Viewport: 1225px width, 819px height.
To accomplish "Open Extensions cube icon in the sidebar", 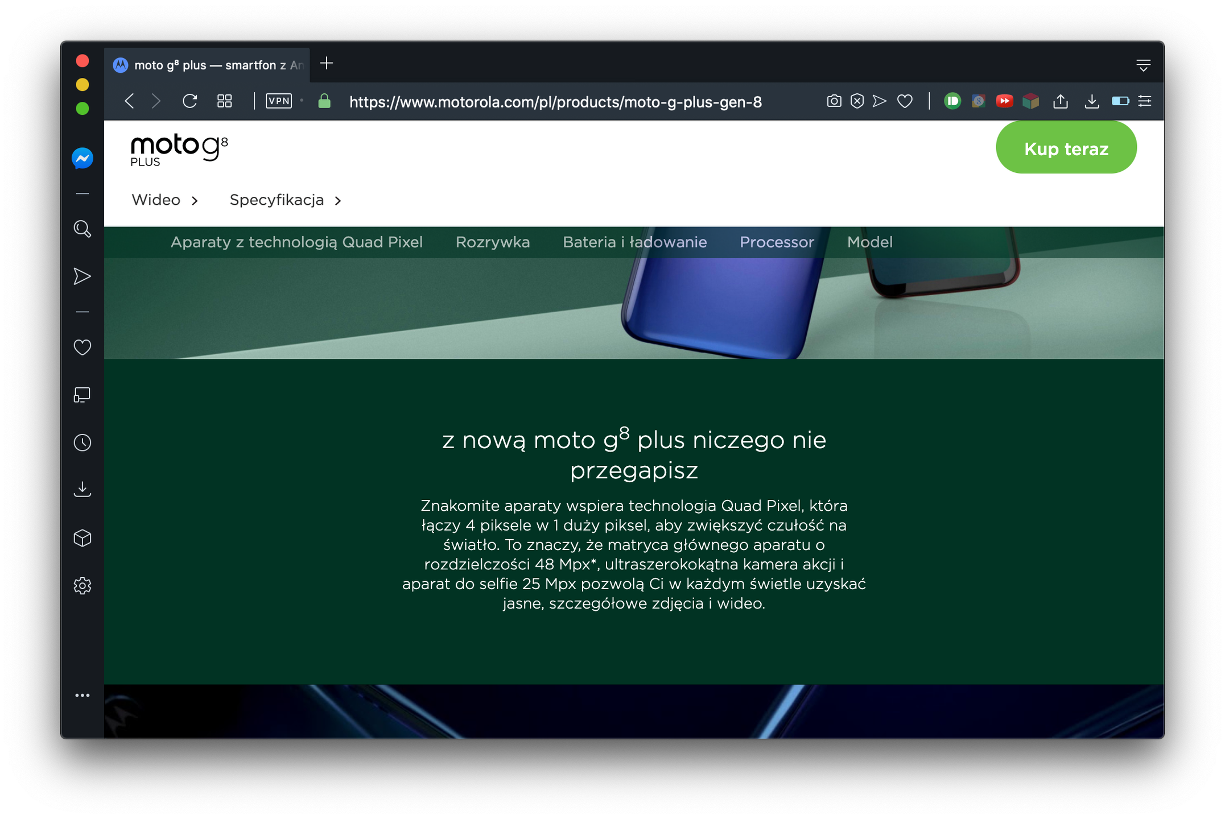I will [x=83, y=538].
